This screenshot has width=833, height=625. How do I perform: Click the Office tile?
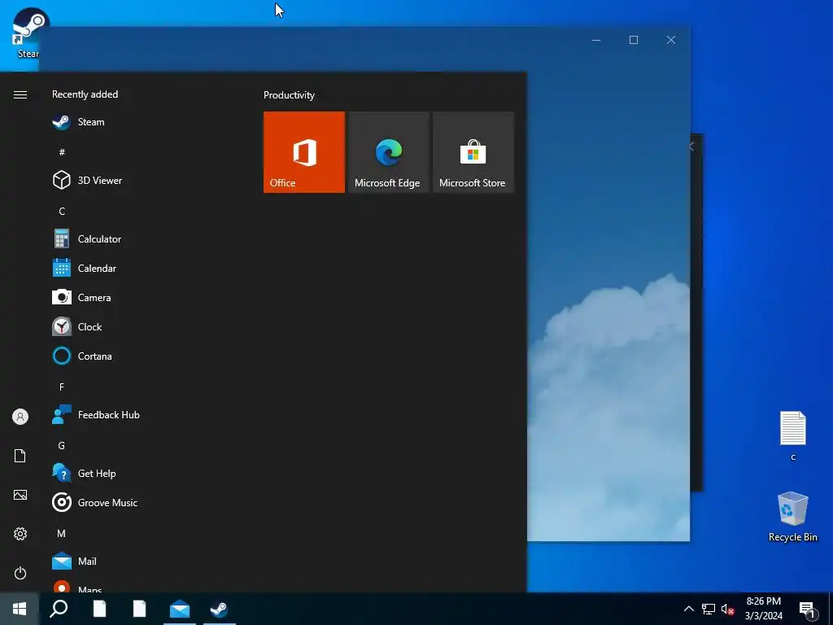[304, 152]
